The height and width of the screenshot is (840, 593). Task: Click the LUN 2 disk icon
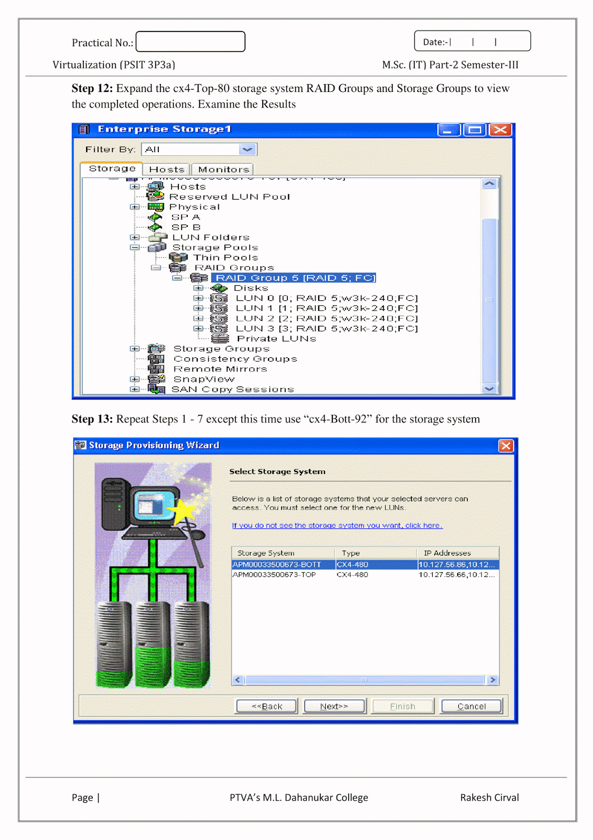[219, 318]
